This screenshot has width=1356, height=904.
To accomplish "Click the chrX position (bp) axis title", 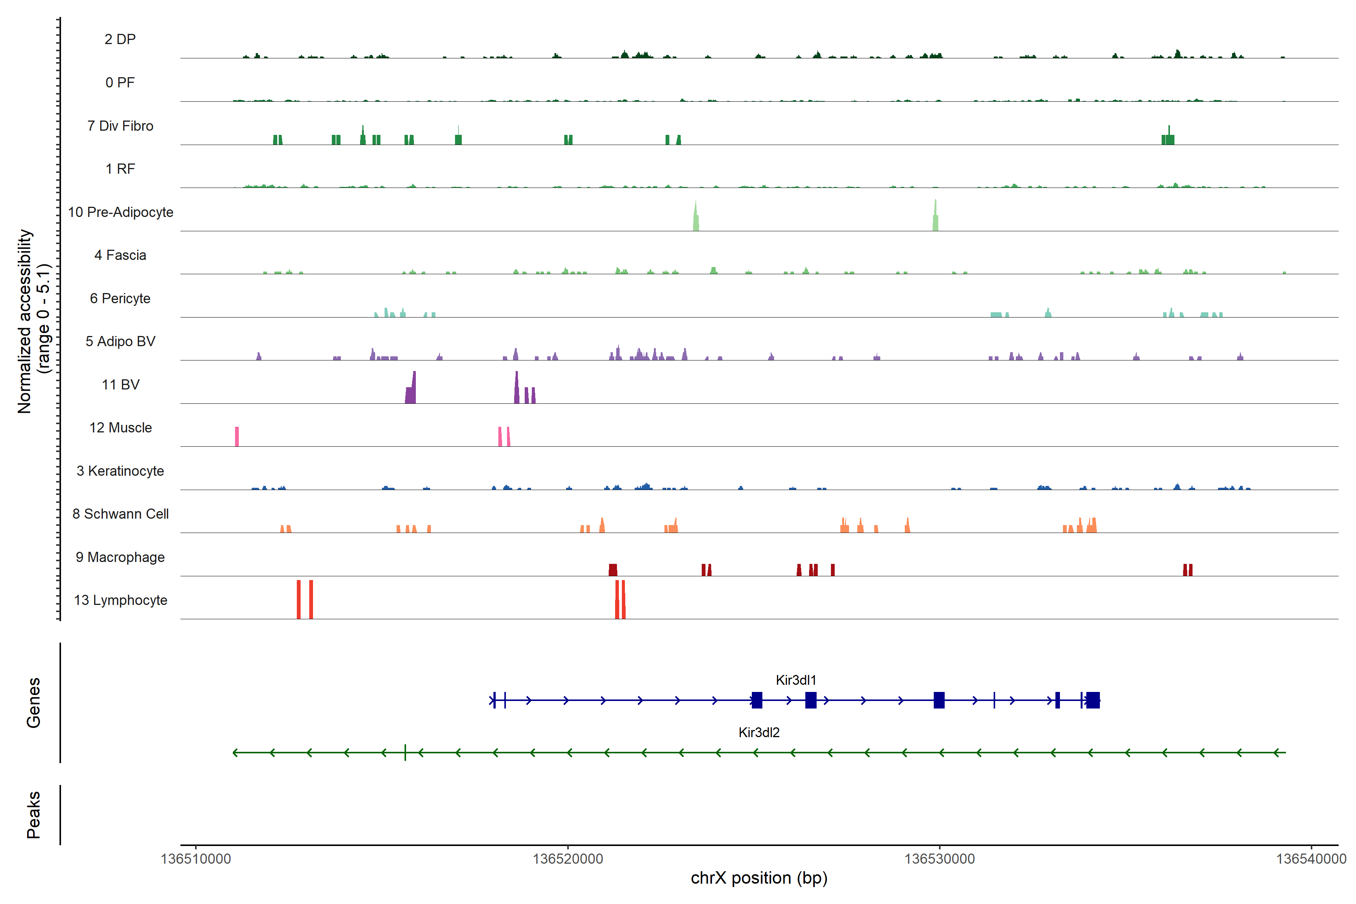I will tap(759, 878).
